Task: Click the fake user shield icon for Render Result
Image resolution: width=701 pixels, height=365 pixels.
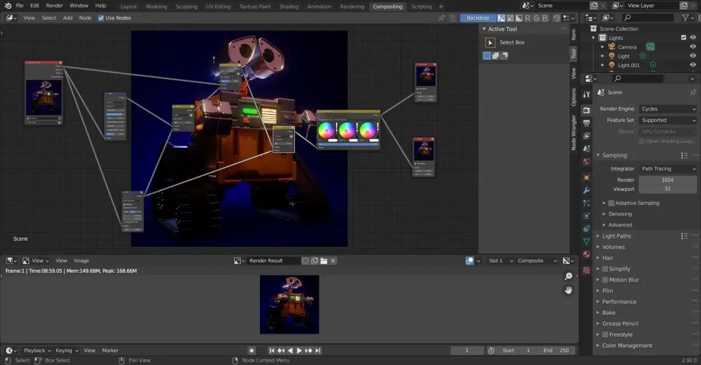Action: pyautogui.click(x=305, y=260)
